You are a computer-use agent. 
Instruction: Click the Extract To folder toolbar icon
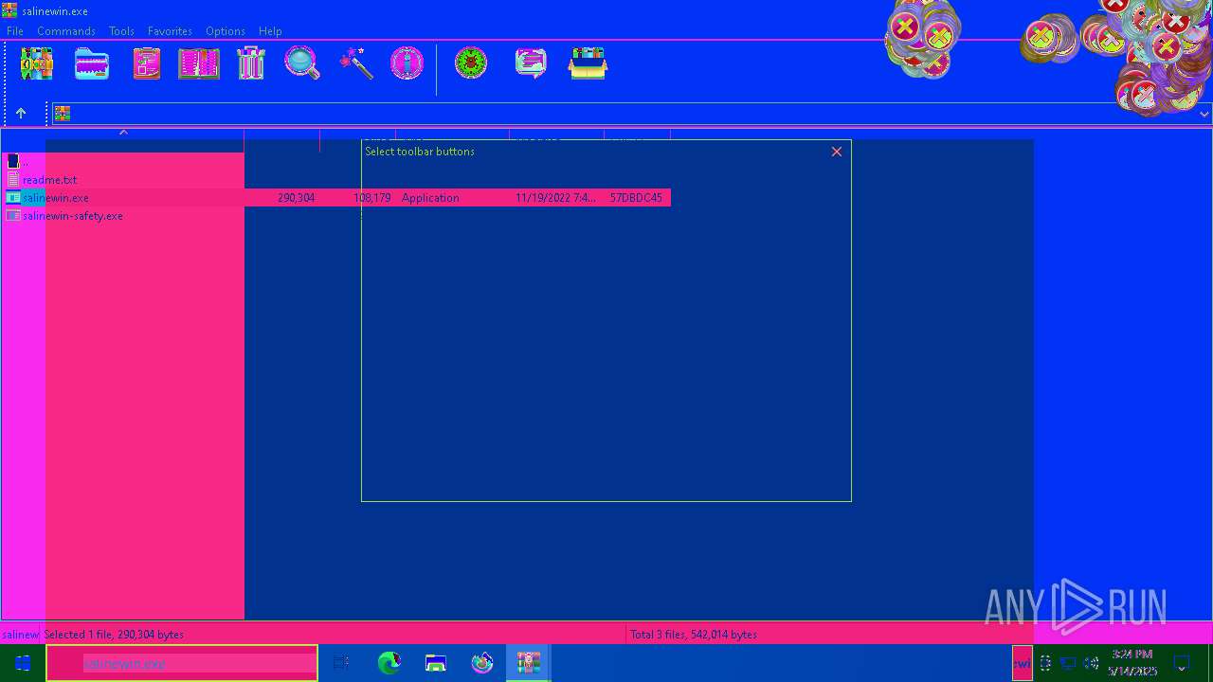pos(92,63)
